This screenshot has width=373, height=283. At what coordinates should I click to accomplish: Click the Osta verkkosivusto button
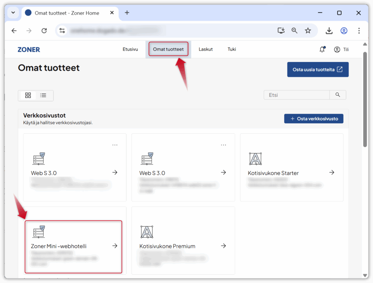pyautogui.click(x=314, y=119)
